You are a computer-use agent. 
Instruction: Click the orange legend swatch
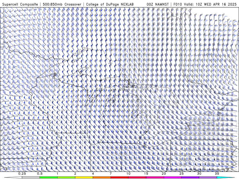pyautogui.click(x=102, y=178)
